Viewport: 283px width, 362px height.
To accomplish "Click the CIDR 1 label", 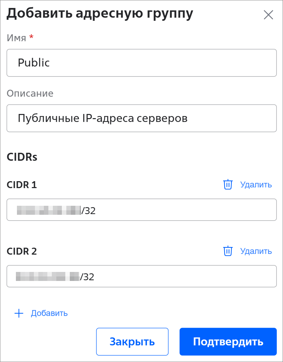I will (x=22, y=185).
